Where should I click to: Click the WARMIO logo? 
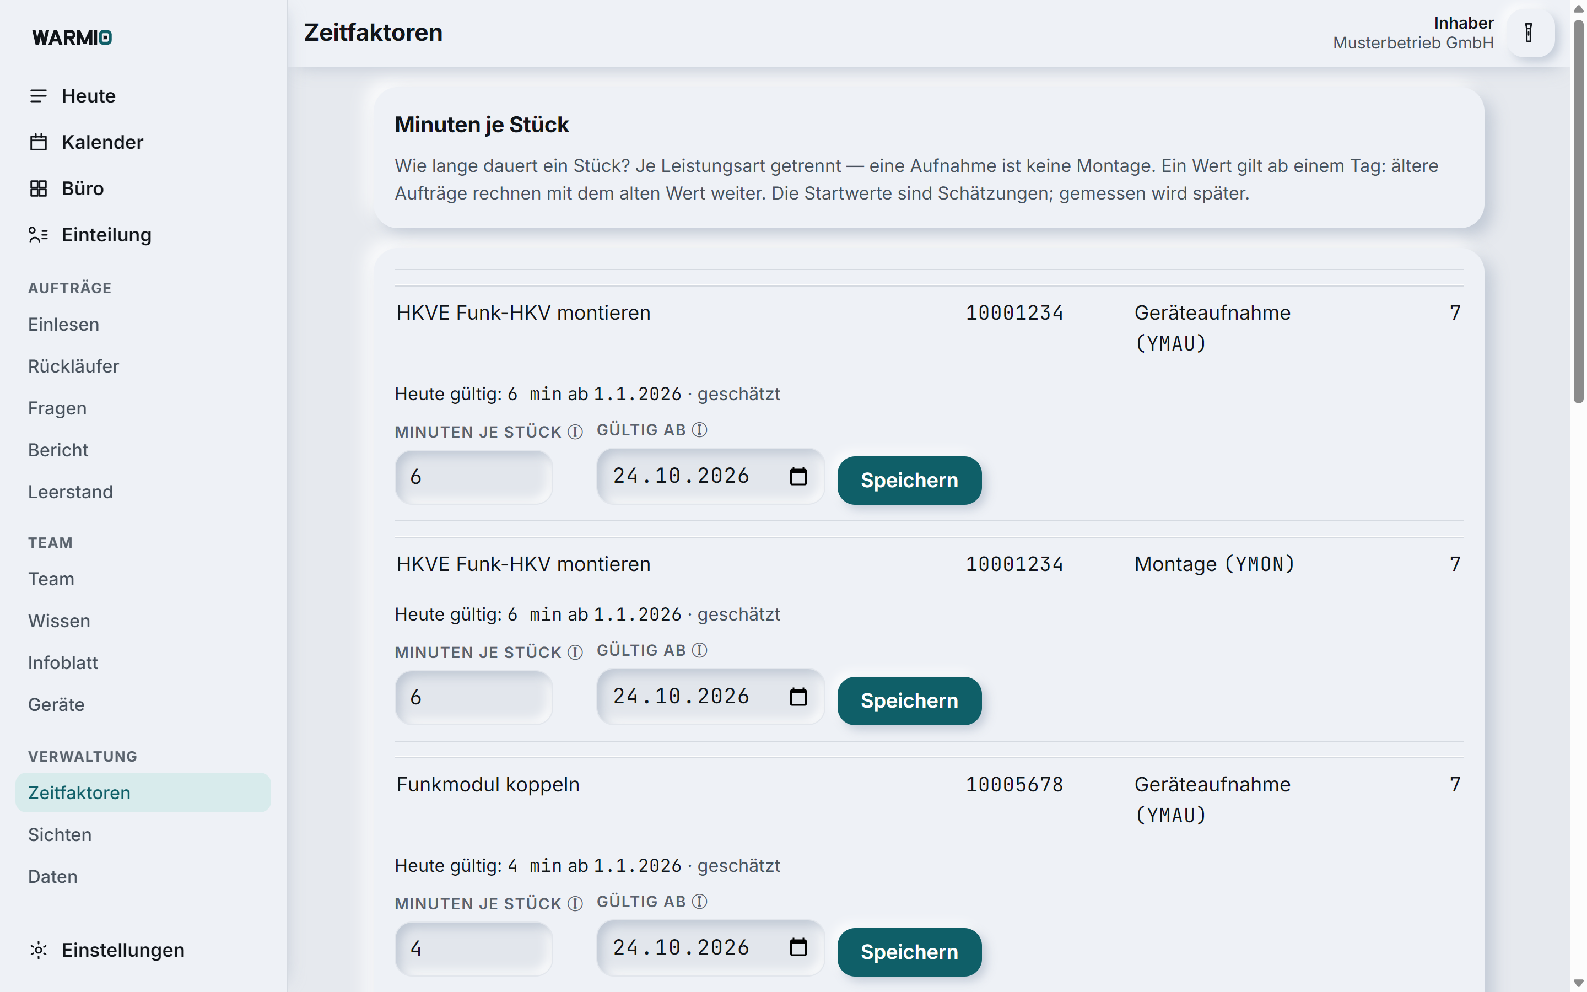pyautogui.click(x=72, y=37)
